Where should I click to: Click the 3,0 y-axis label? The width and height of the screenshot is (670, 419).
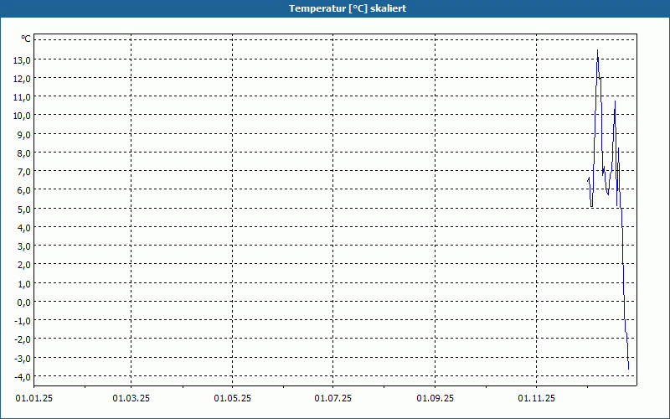[24, 246]
